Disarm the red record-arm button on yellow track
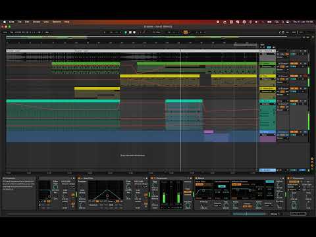 coord(305,76)
